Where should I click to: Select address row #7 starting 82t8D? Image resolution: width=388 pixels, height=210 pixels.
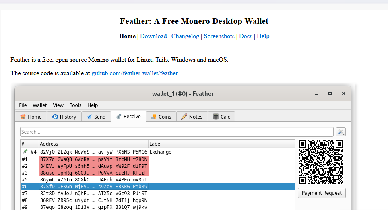tap(158, 194)
